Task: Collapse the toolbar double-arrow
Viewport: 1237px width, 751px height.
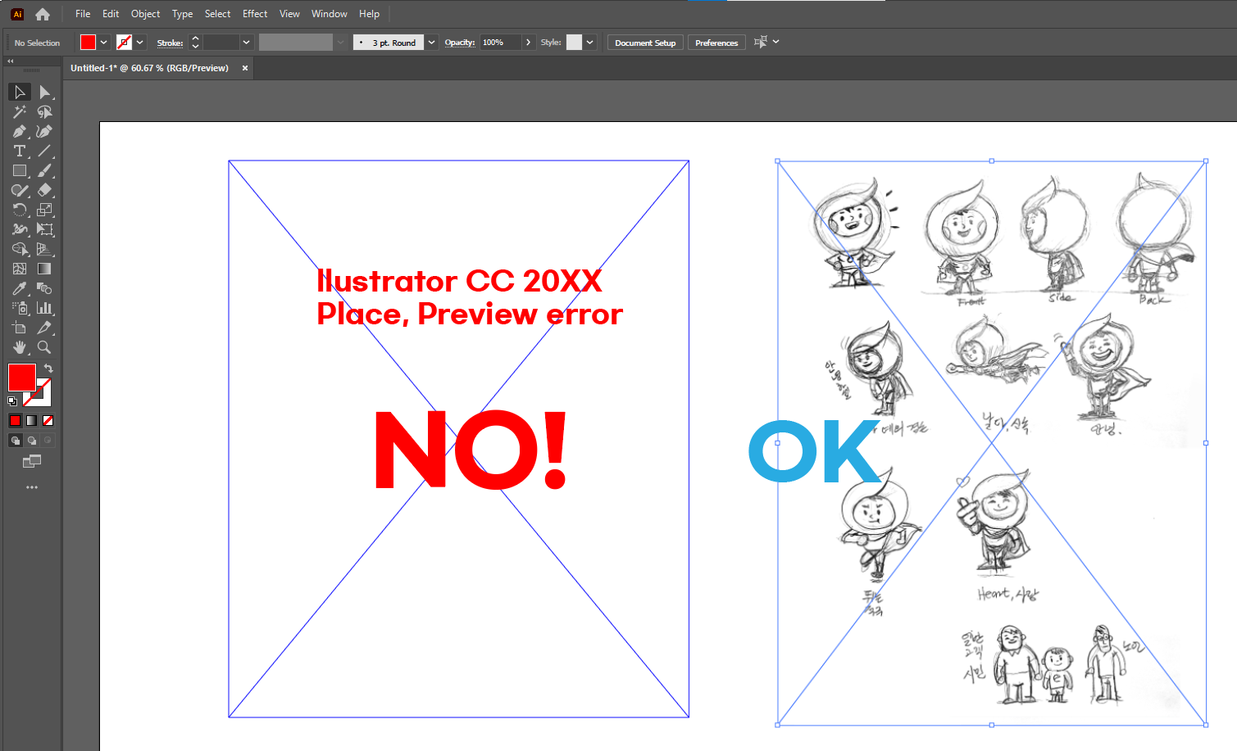Action: (11, 61)
